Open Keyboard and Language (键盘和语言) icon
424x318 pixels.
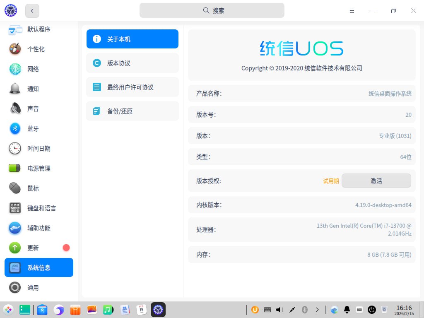(15, 208)
